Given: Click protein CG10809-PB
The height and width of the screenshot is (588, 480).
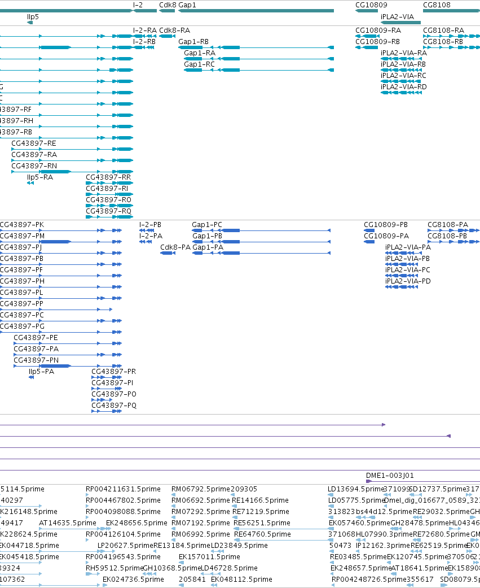Looking at the screenshot, I should pyautogui.click(x=386, y=225).
